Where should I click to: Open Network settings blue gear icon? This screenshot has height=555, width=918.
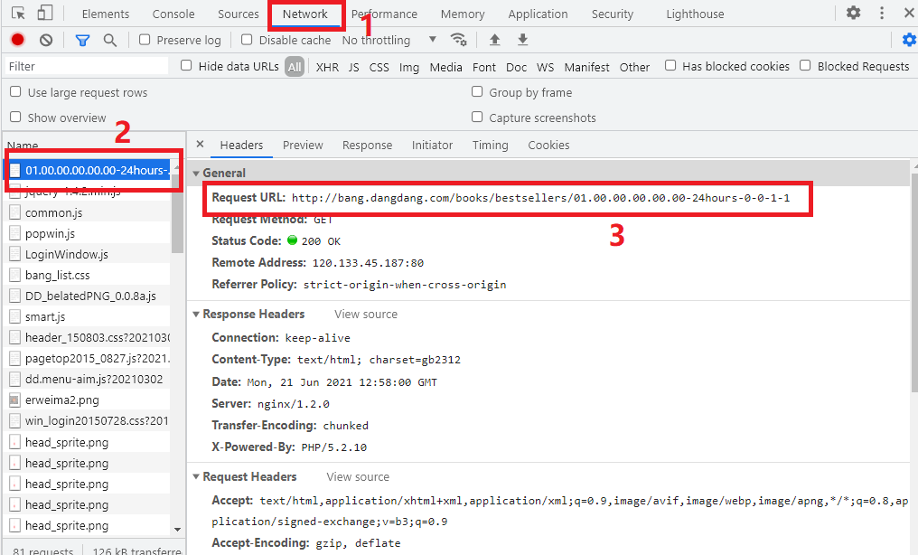[909, 39]
